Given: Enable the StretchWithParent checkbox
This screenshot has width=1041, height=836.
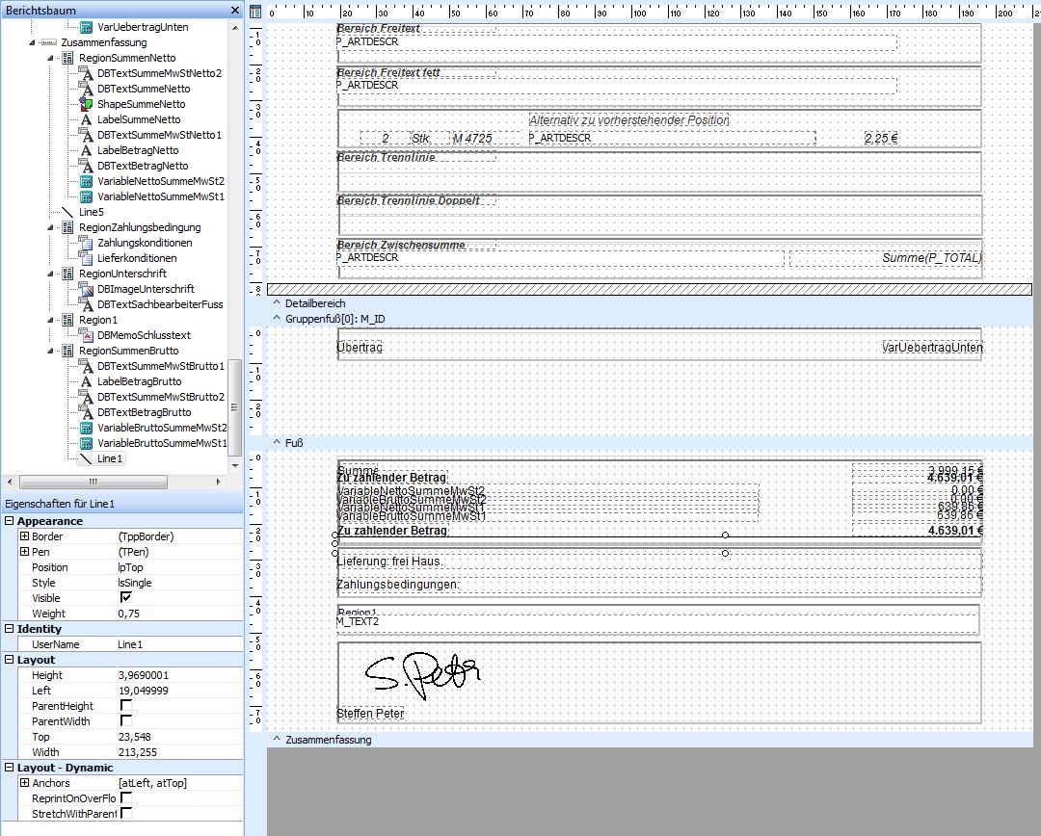Looking at the screenshot, I should pyautogui.click(x=125, y=813).
